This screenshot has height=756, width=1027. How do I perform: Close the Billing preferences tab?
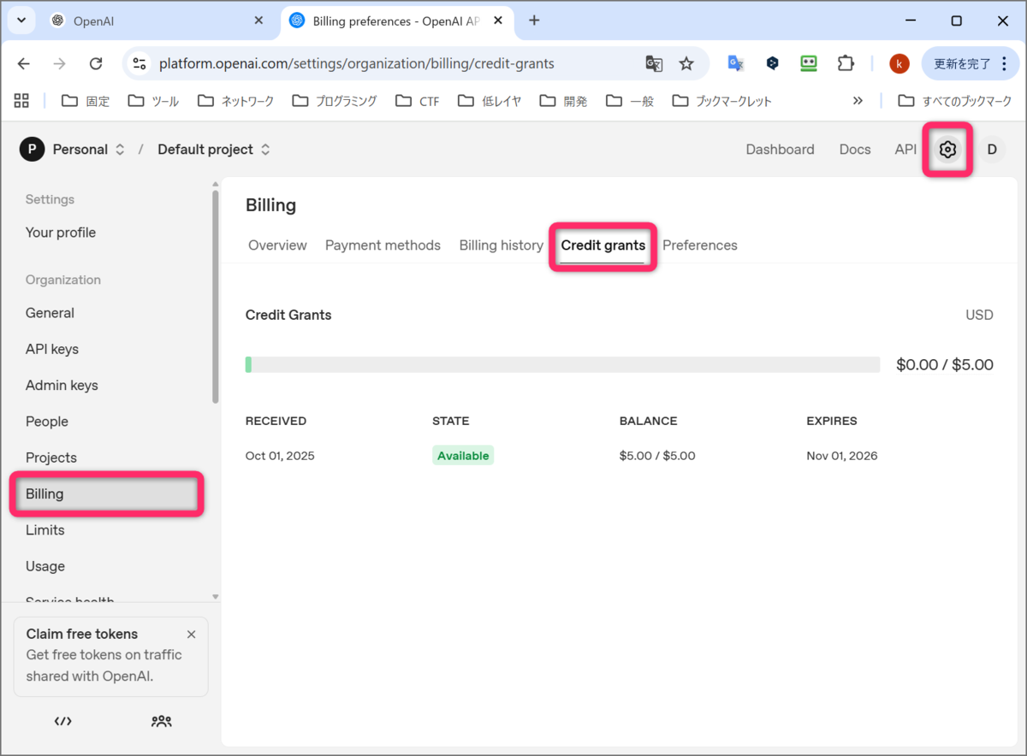click(499, 21)
